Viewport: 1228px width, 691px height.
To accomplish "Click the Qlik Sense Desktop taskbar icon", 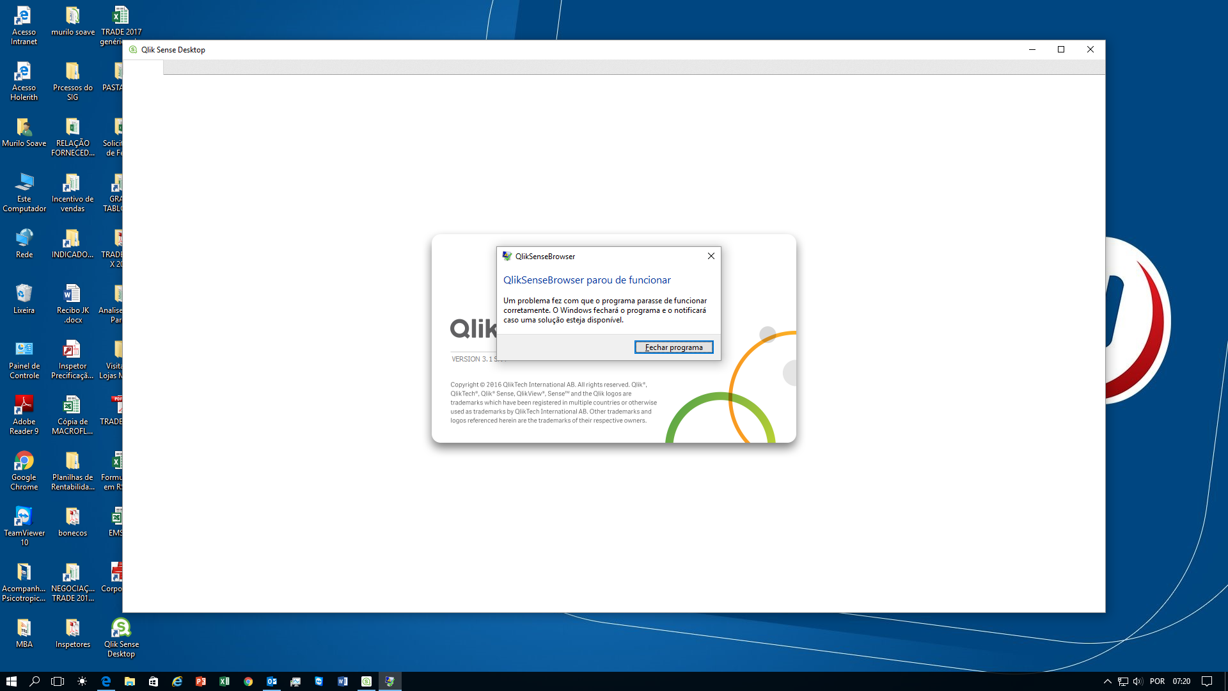I will tap(366, 681).
